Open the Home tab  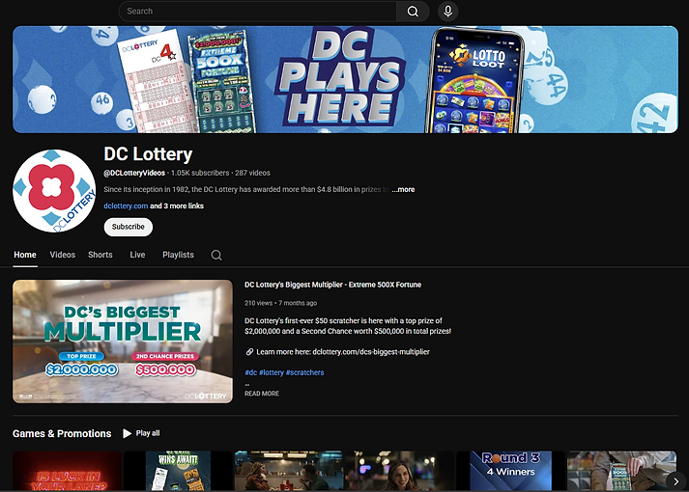25,255
